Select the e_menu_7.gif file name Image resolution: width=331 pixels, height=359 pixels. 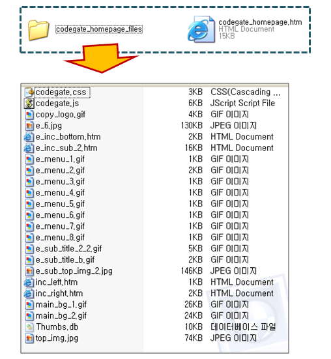60,227
